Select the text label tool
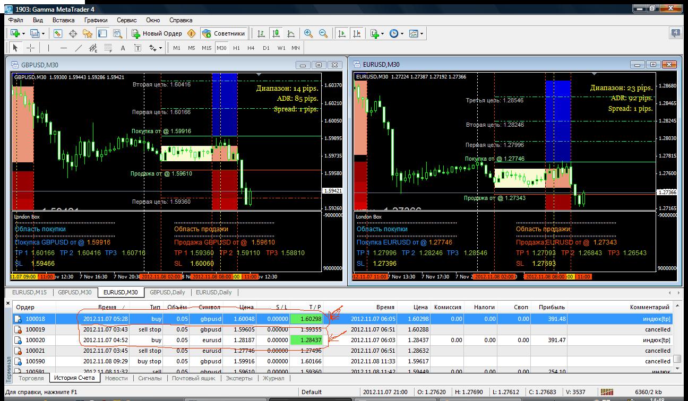Image resolution: width=688 pixels, height=401 pixels. tap(138, 48)
